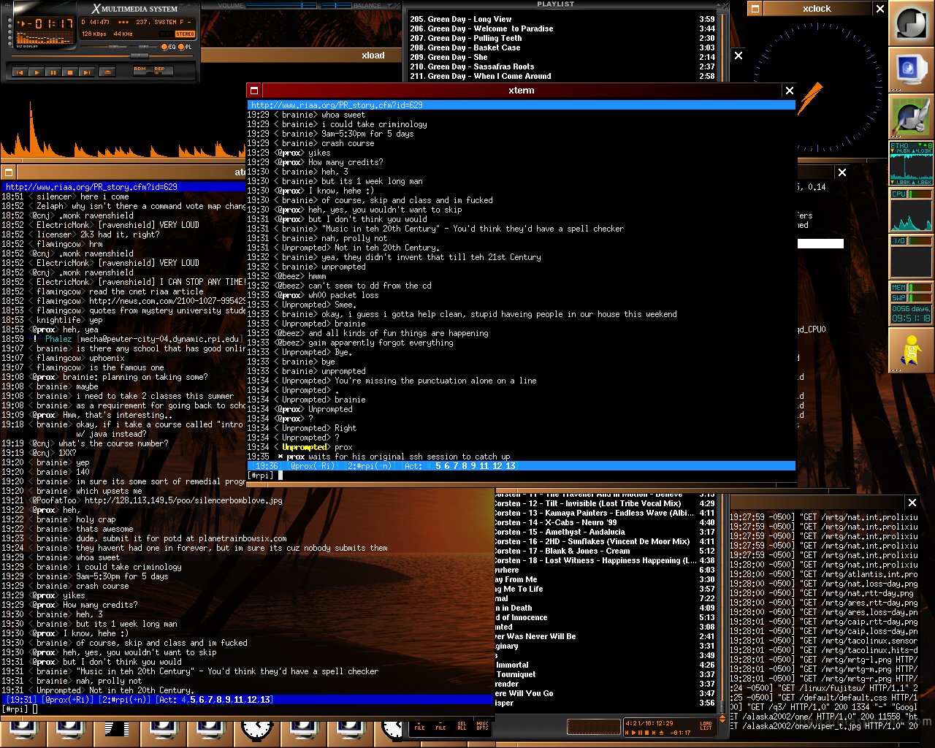
Task: Click the highlighted yellow Unprompted nick
Action: [305, 447]
